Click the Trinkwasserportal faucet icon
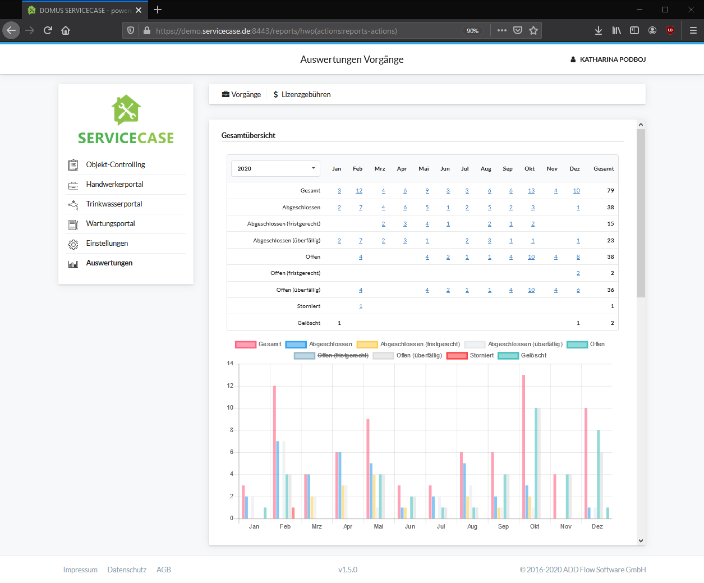 (x=73, y=204)
